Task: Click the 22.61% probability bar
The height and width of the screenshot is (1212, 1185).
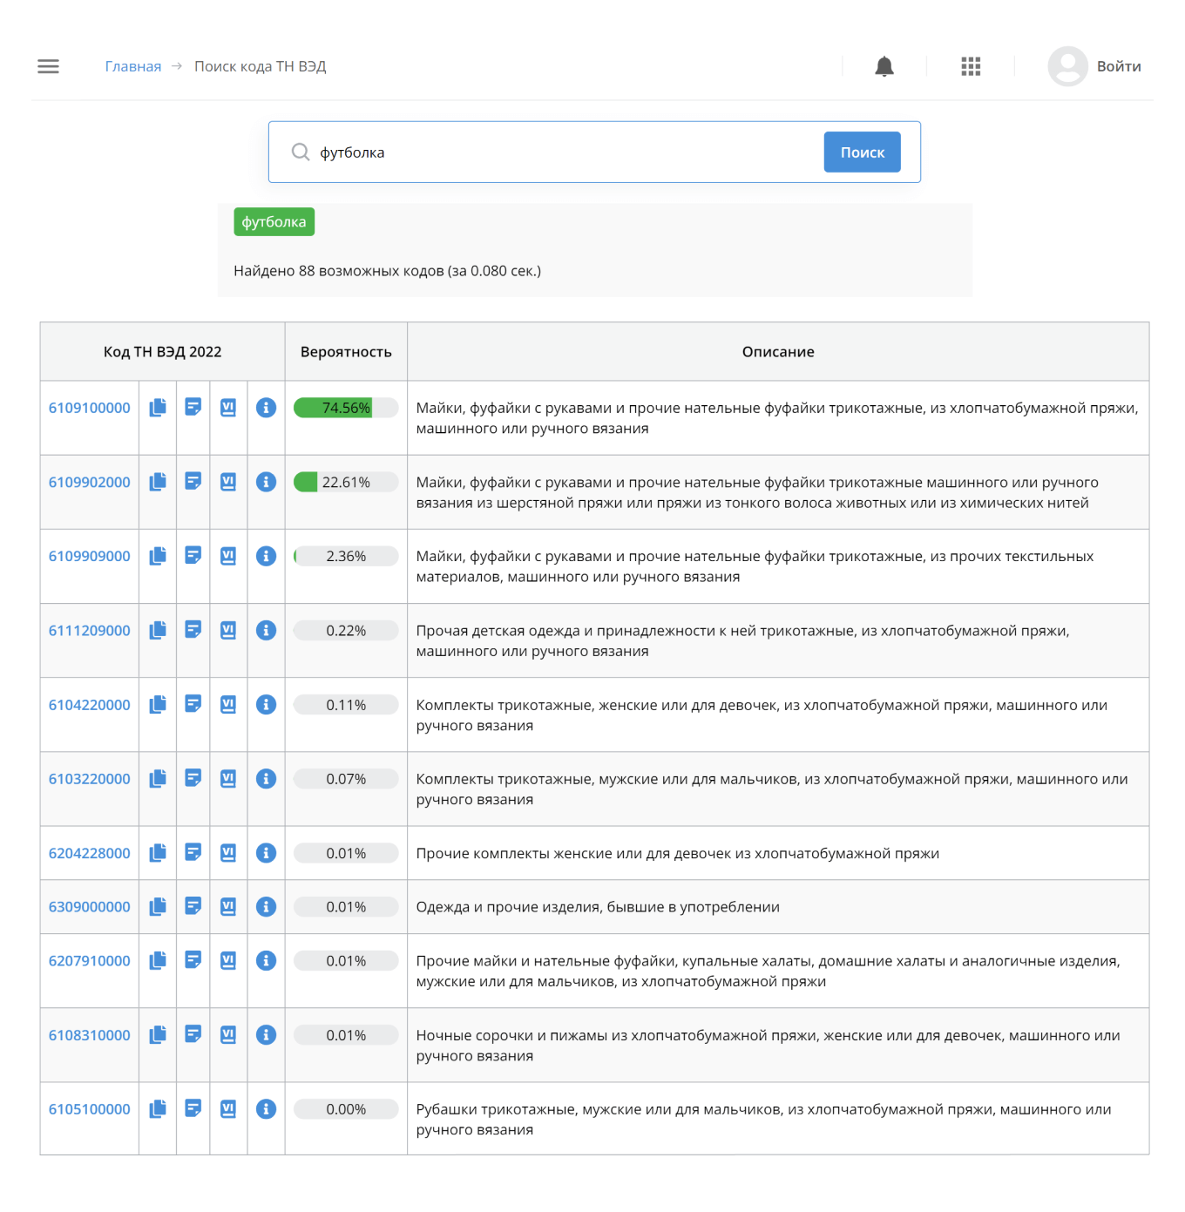Action: pos(346,482)
